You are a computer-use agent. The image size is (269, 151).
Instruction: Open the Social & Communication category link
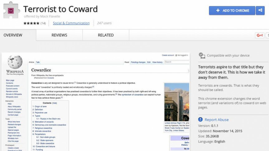click(71, 23)
